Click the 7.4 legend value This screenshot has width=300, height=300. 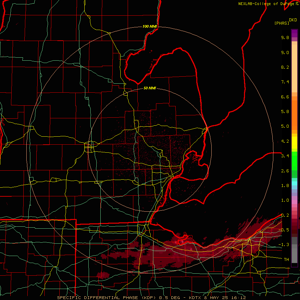285,82
